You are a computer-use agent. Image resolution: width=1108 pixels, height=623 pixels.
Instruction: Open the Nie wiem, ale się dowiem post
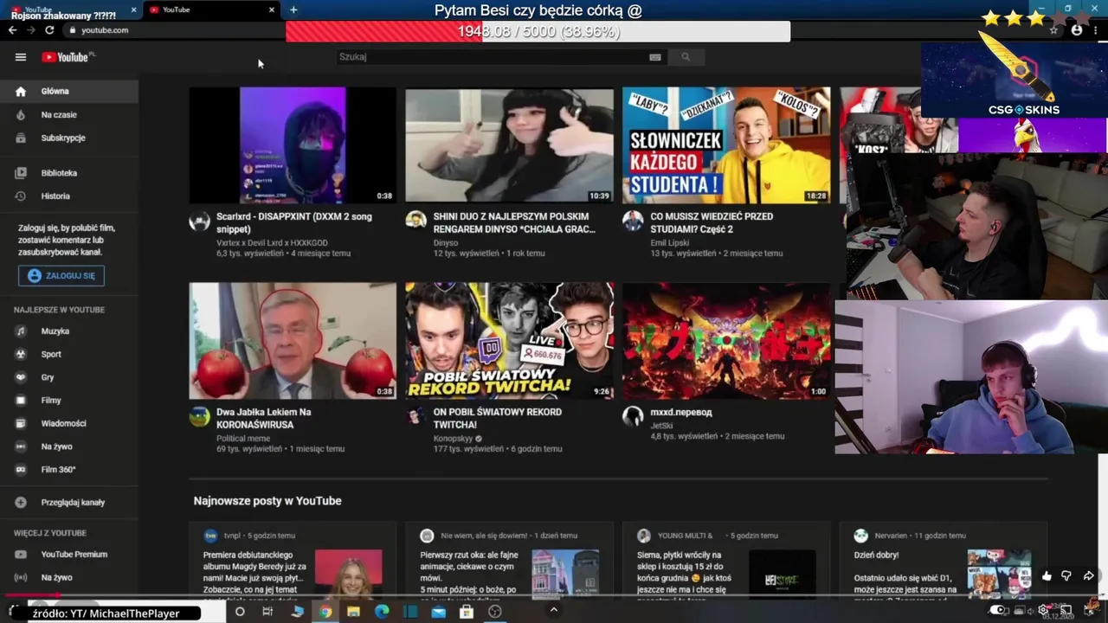point(509,560)
